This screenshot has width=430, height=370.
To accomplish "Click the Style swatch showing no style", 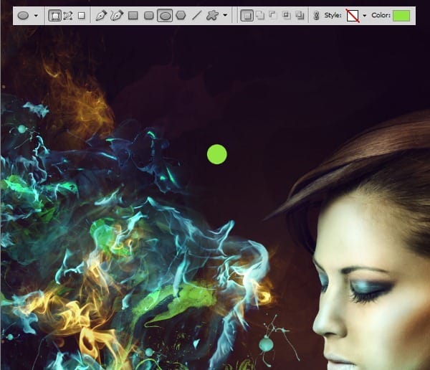I will [353, 16].
